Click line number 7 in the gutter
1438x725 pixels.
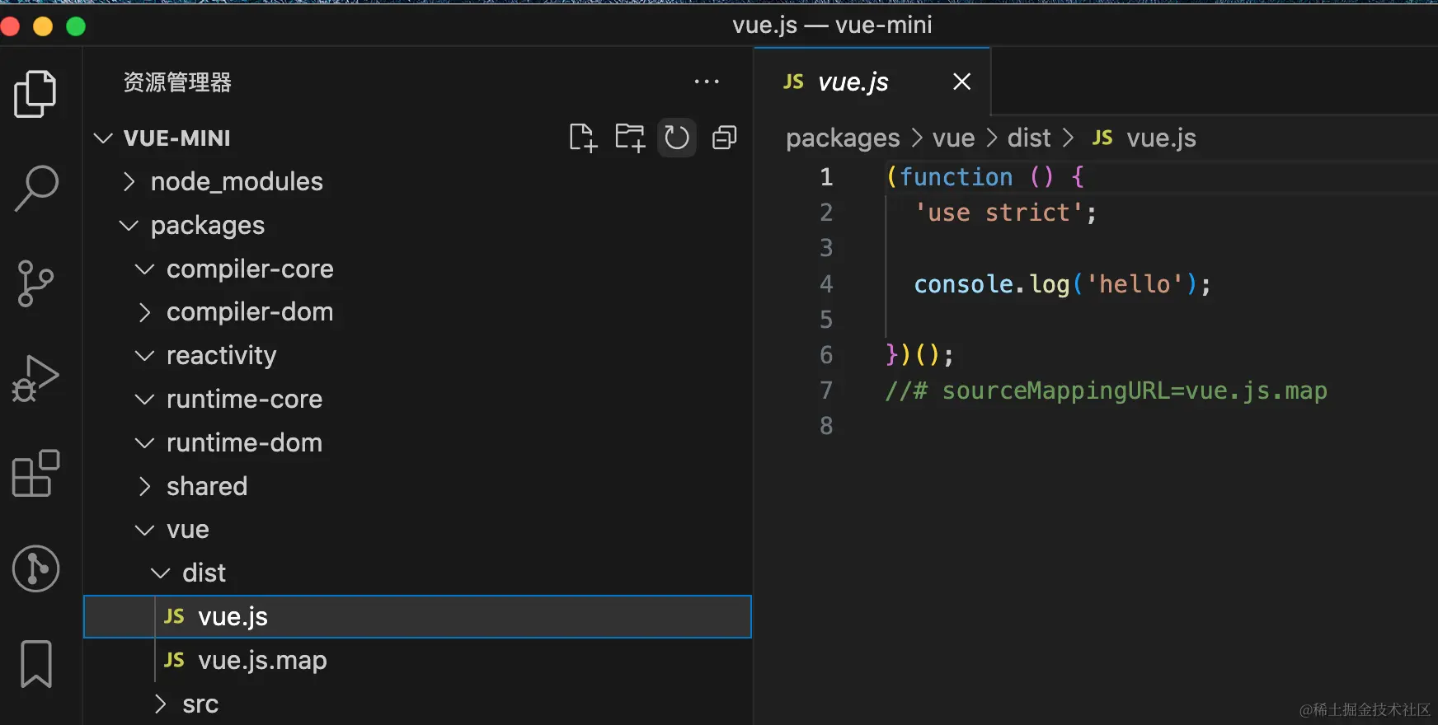pyautogui.click(x=826, y=391)
